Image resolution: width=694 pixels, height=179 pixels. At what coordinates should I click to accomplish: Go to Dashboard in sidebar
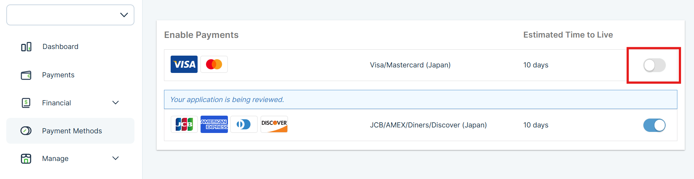[60, 47]
